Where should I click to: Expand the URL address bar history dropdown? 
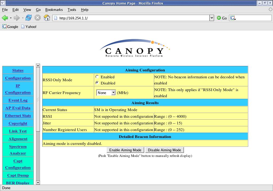point(212,18)
